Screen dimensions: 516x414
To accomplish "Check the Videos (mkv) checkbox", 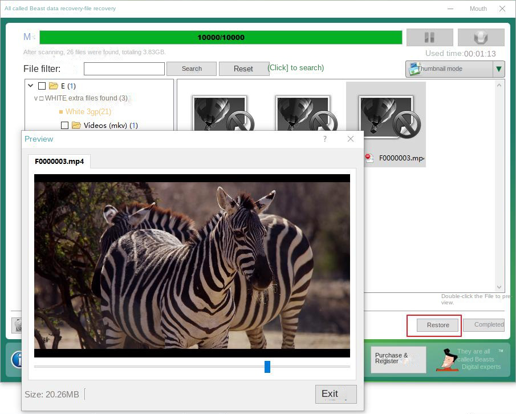I will pyautogui.click(x=64, y=125).
